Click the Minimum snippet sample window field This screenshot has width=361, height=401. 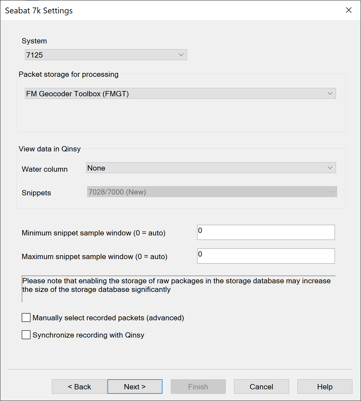point(265,232)
